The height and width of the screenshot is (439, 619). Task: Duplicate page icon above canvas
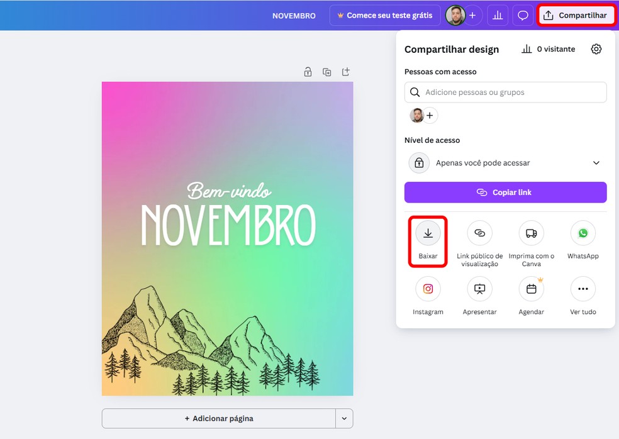click(327, 72)
